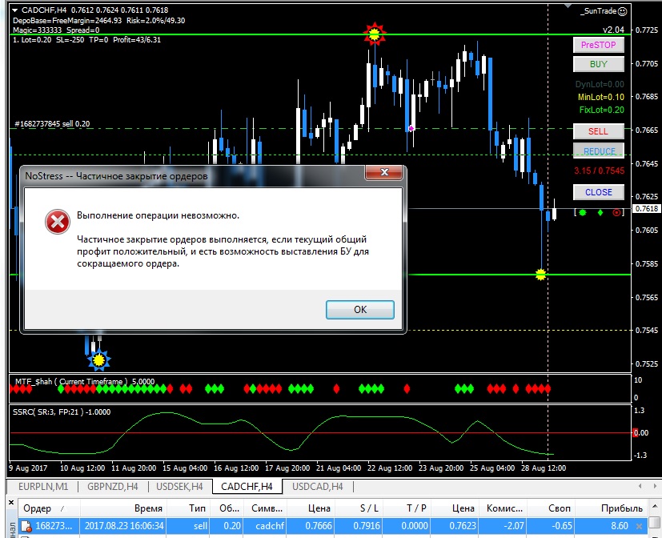This screenshot has height=538, width=662.
Task: Click the v2.04 version label
Action: 613,30
